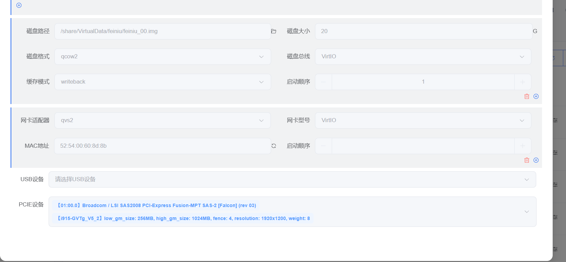The height and width of the screenshot is (262, 566).
Task: Click the empty network card 启动顺序 value field
Action: click(423, 146)
